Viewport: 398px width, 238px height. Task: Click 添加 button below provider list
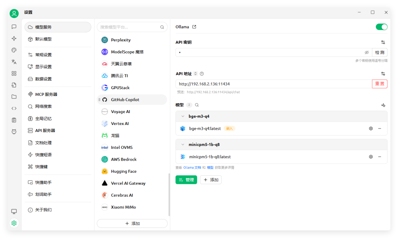pos(132,224)
